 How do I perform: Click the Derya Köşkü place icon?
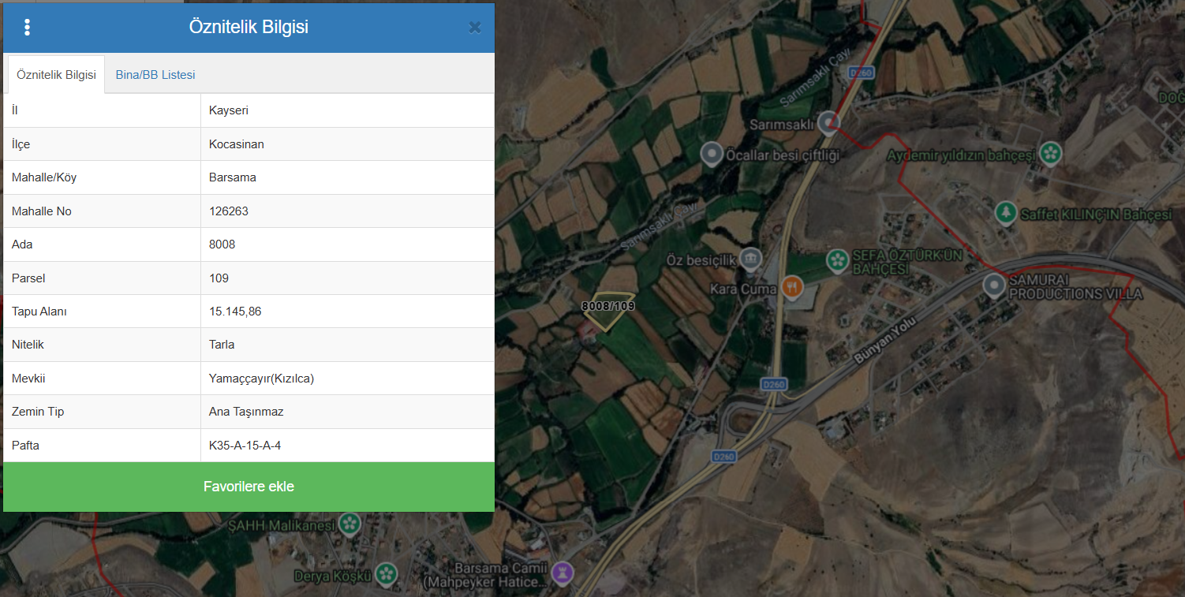tap(386, 574)
